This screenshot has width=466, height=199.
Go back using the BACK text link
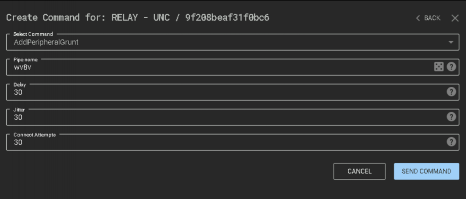click(x=432, y=18)
